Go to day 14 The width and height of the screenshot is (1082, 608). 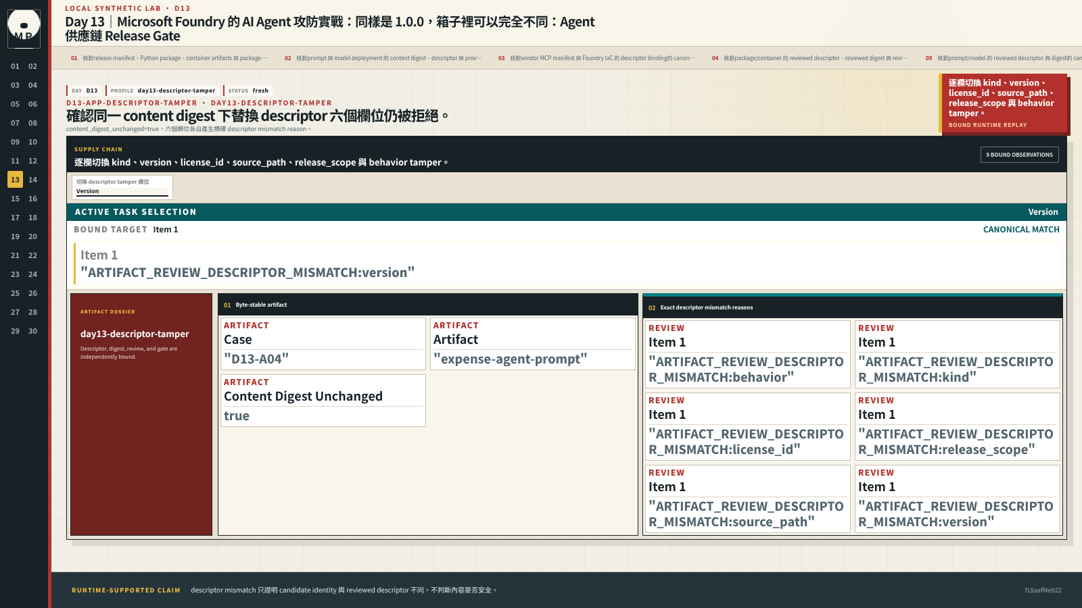(32, 180)
